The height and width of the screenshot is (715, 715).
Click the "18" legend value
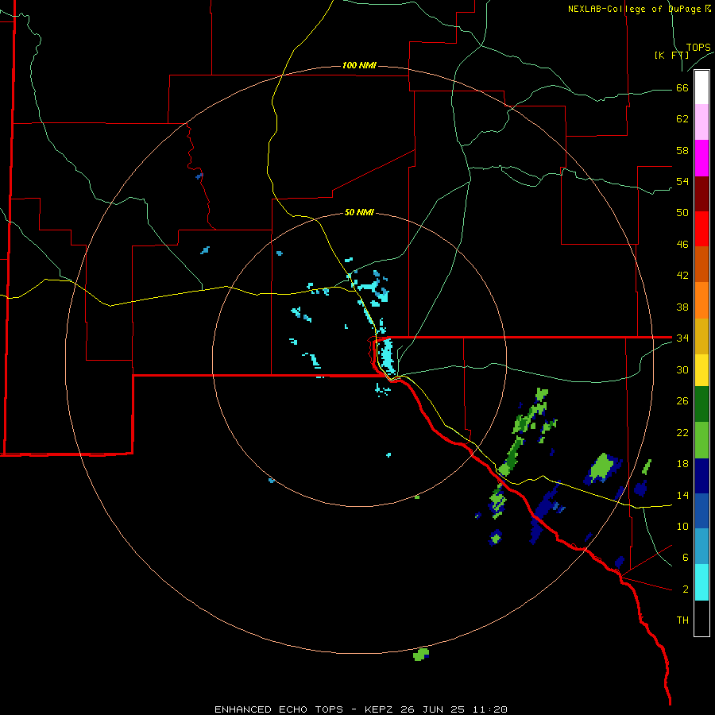[682, 464]
